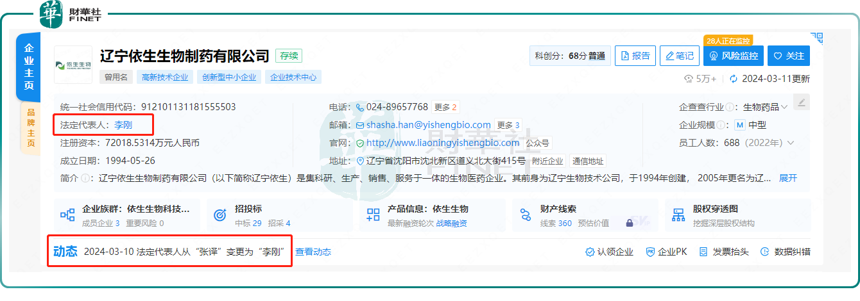
Task: Click the email address shasha.han@yishengbio.com
Action: tap(428, 125)
